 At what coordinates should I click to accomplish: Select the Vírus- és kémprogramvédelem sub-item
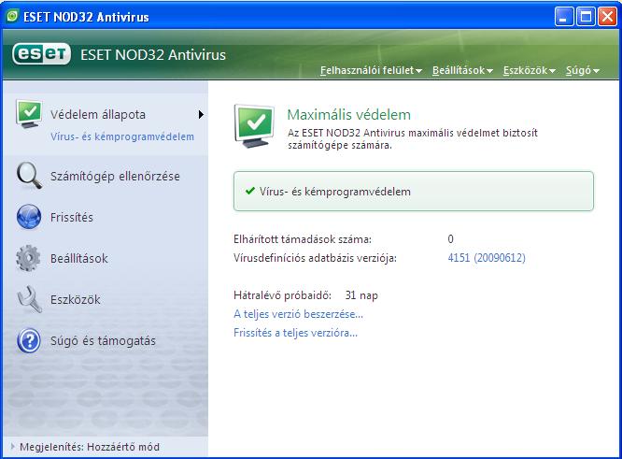(x=122, y=136)
